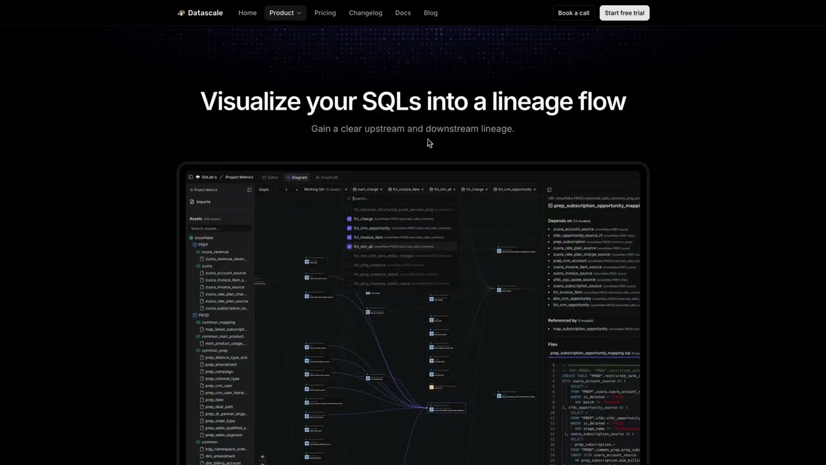Image resolution: width=826 pixels, height=465 pixels.
Task: Collapse the common_mapping schema node
Action: click(x=198, y=322)
